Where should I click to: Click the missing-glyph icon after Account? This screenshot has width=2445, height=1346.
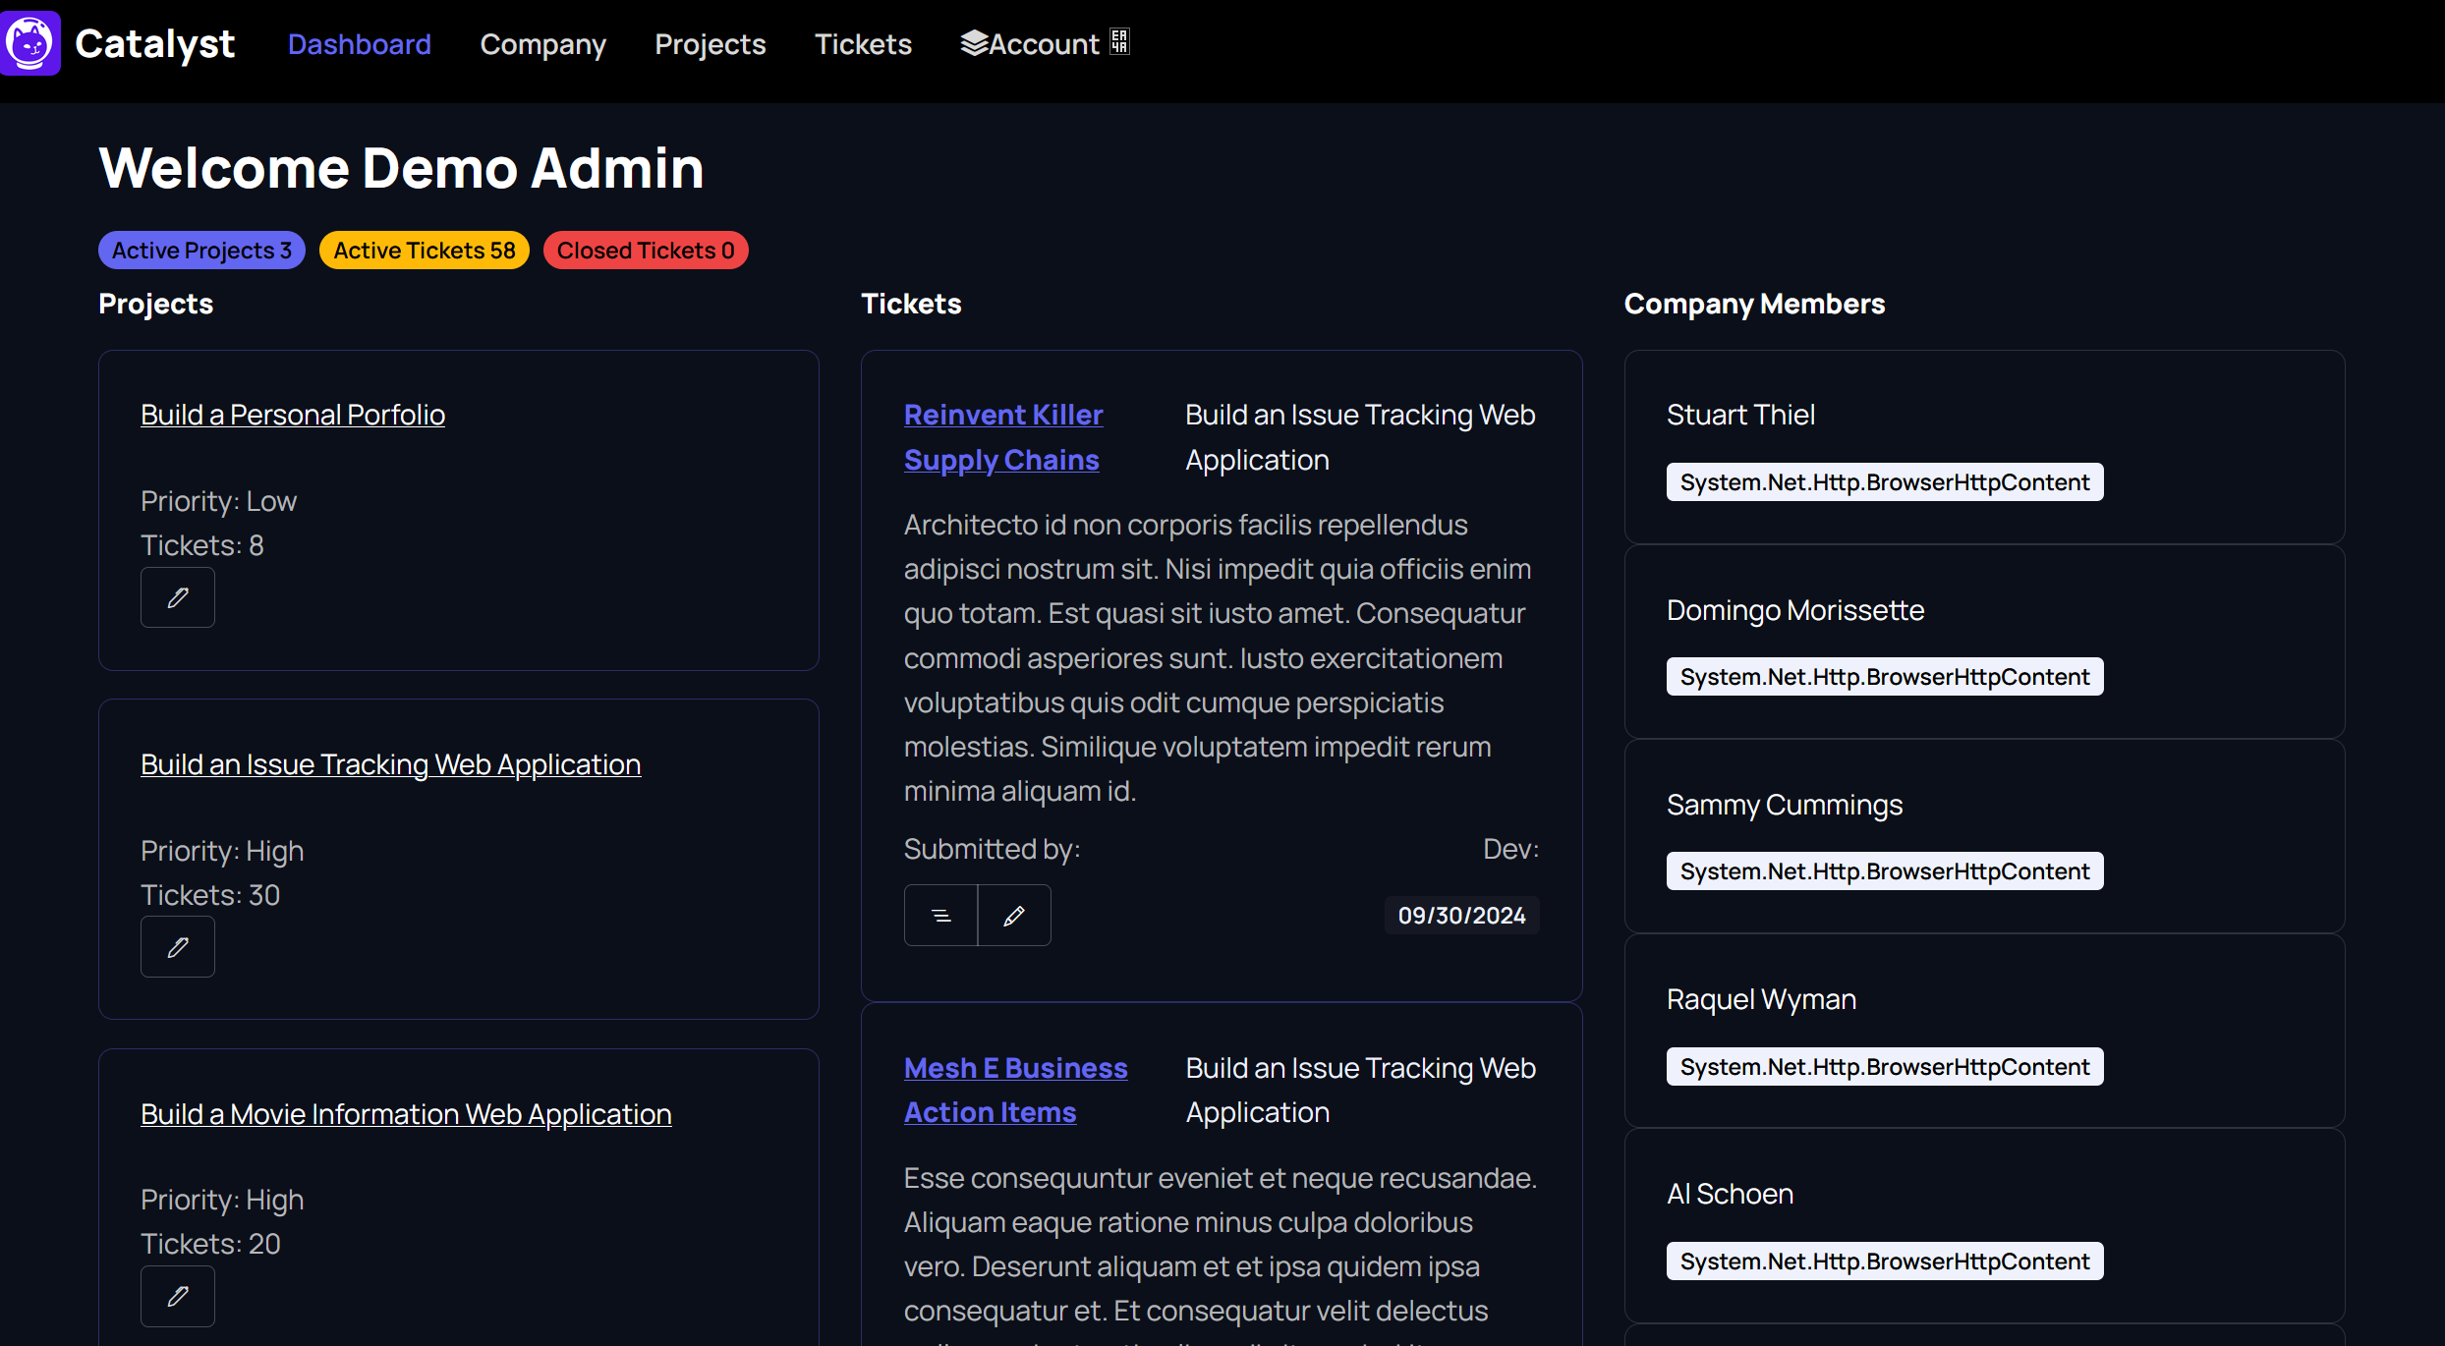[1119, 41]
